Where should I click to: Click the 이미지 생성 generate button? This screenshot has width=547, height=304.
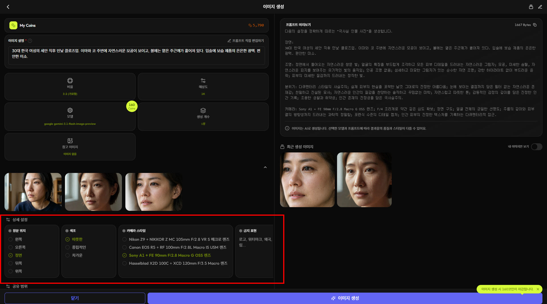pyautogui.click(x=345, y=298)
